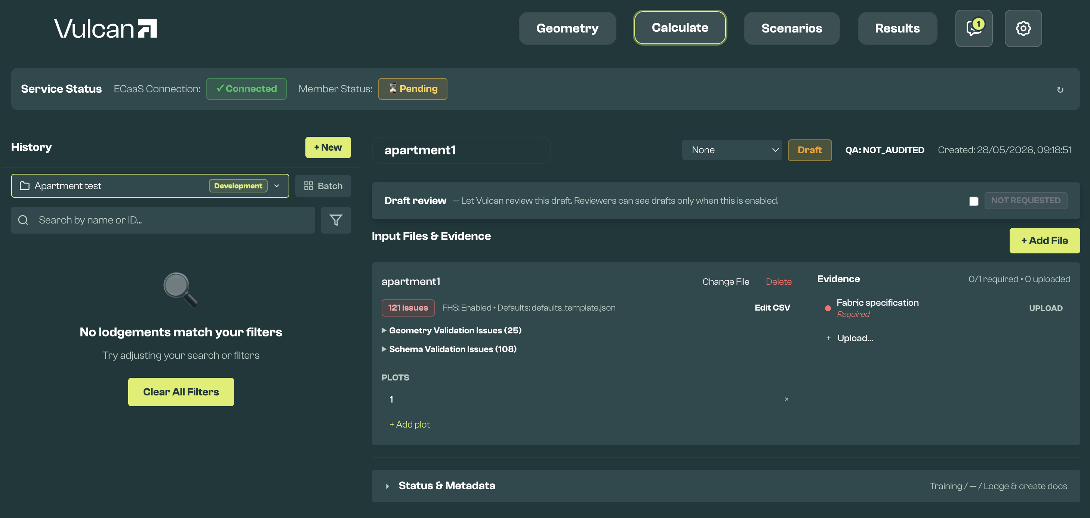Click the Batch grid icon
This screenshot has height=518, width=1090.
[308, 186]
